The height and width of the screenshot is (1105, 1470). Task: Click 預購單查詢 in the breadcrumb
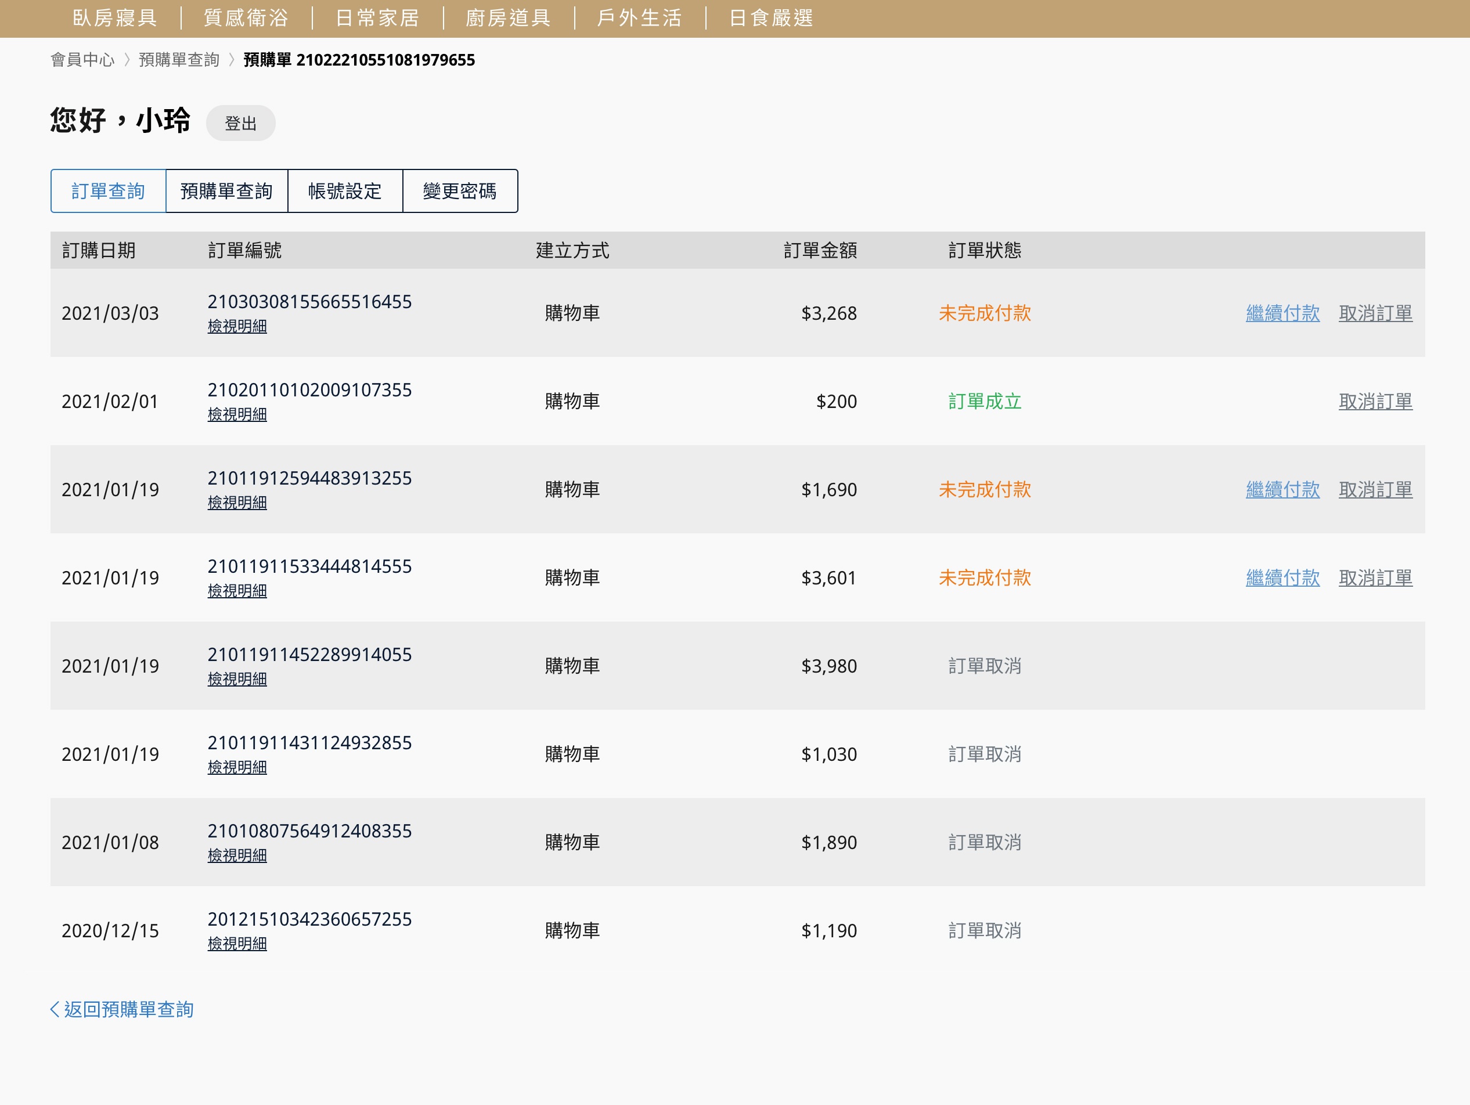pyautogui.click(x=179, y=60)
